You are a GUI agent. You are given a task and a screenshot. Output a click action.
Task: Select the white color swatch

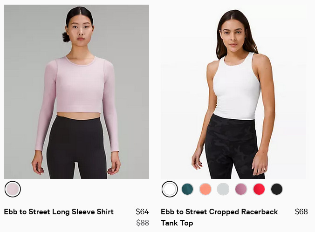coord(170,189)
